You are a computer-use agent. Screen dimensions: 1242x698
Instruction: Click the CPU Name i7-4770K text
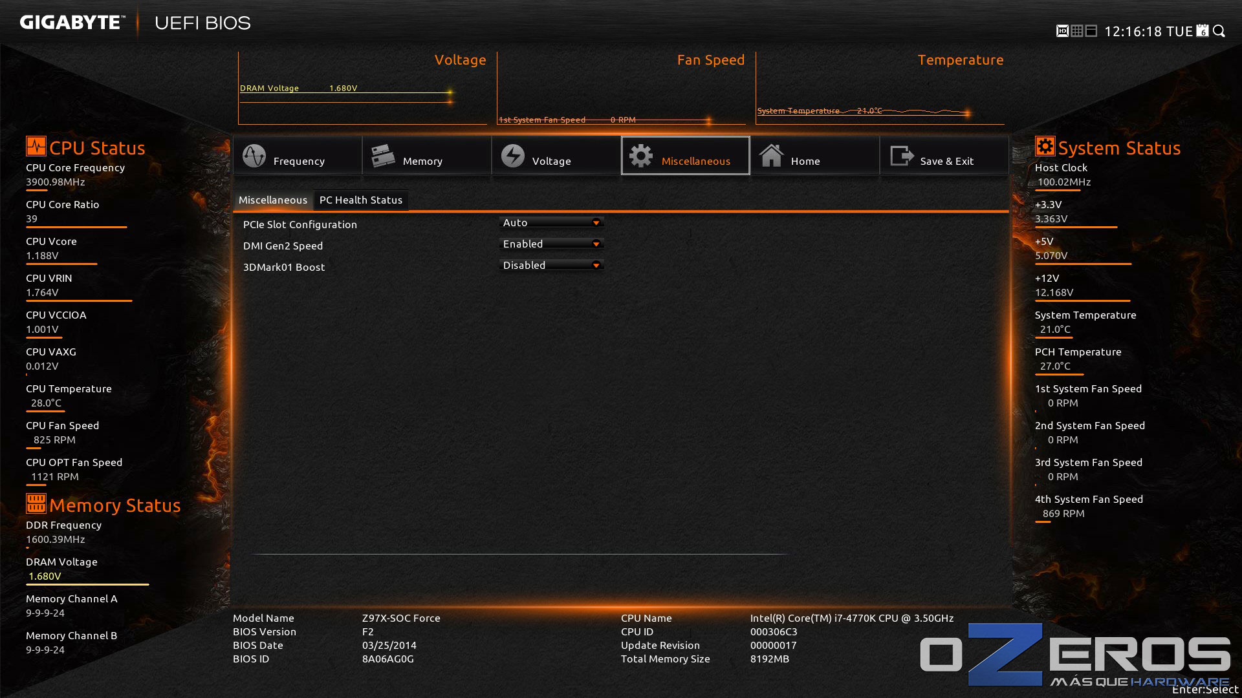852,619
